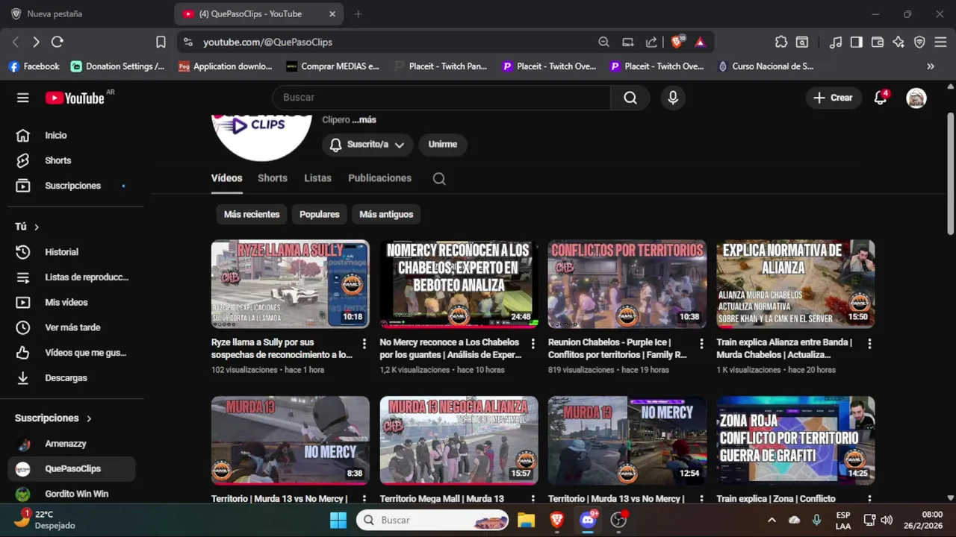The image size is (956, 537).
Task: Switch to the Publicaciones channel tab
Action: tap(379, 178)
